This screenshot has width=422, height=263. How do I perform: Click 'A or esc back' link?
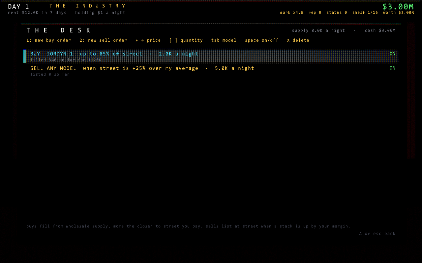pyautogui.click(x=377, y=234)
